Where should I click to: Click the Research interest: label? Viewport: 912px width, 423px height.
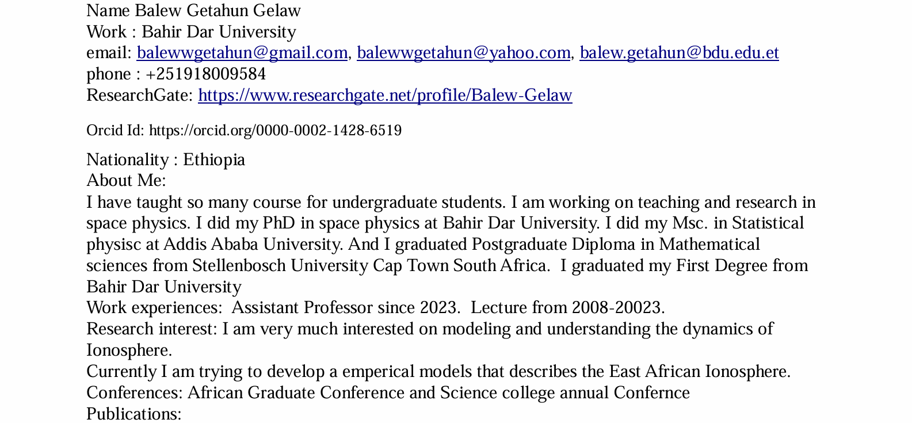(x=152, y=329)
